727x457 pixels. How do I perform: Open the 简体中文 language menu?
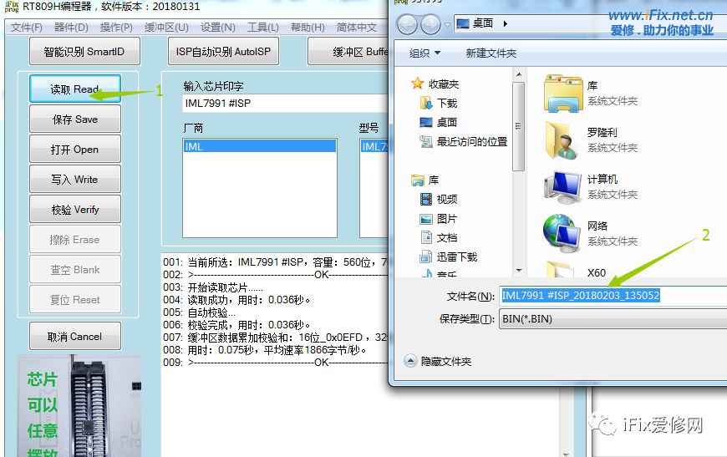(x=357, y=28)
